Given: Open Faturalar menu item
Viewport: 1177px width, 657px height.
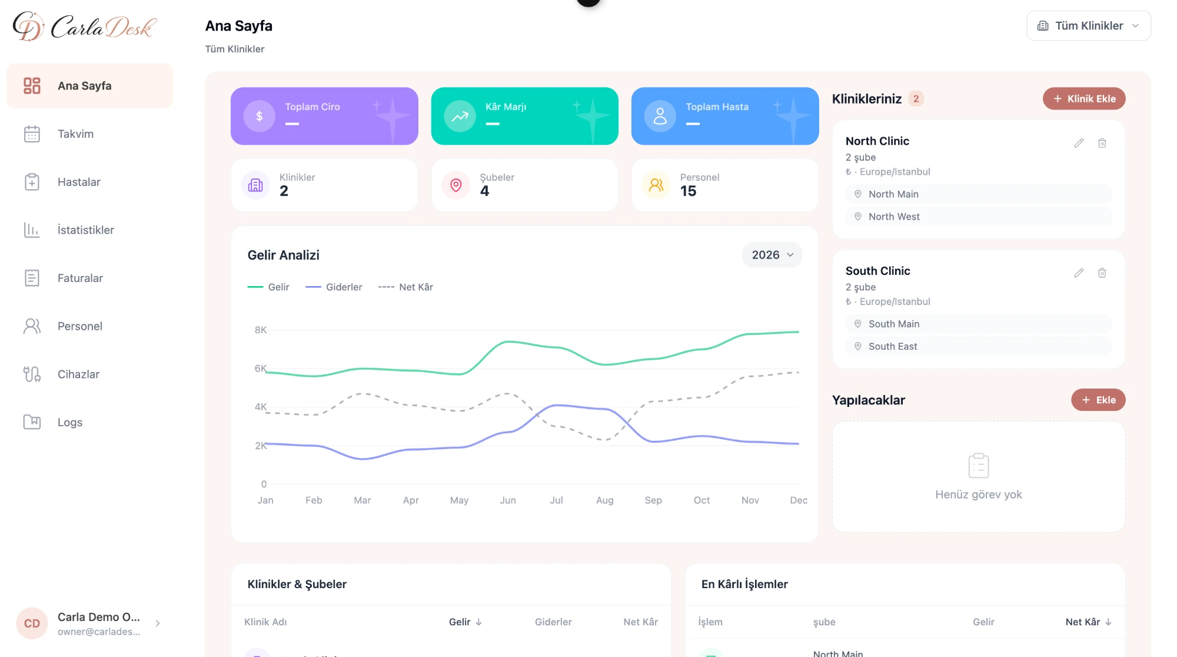Looking at the screenshot, I should [x=89, y=278].
